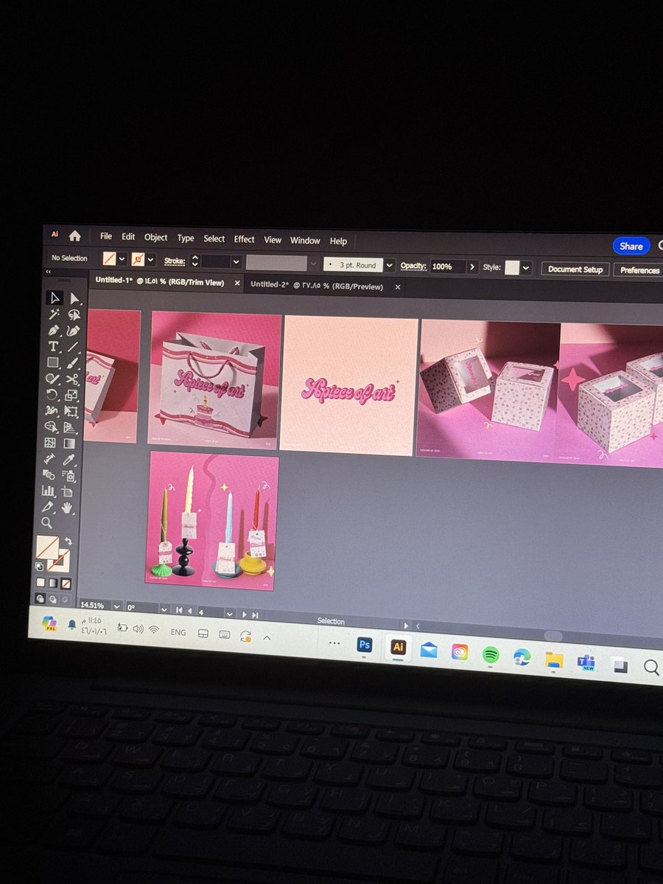The width and height of the screenshot is (663, 884).
Task: Edit the Opacity 100% field
Action: [449, 266]
